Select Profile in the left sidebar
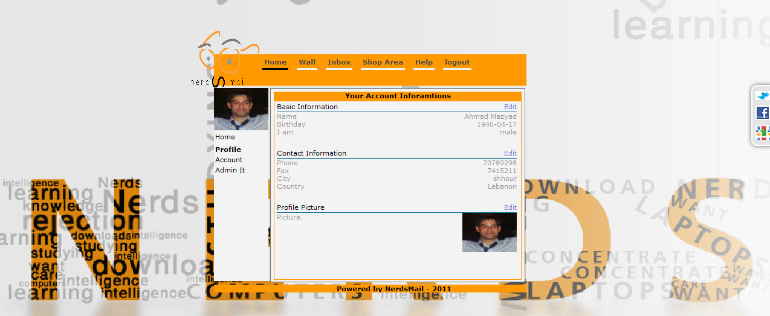770x316 pixels. (x=228, y=150)
